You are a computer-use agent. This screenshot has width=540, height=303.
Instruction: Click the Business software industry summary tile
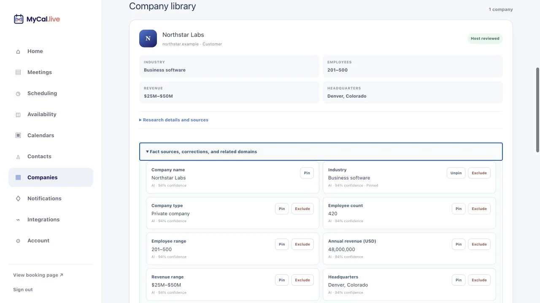(229, 66)
